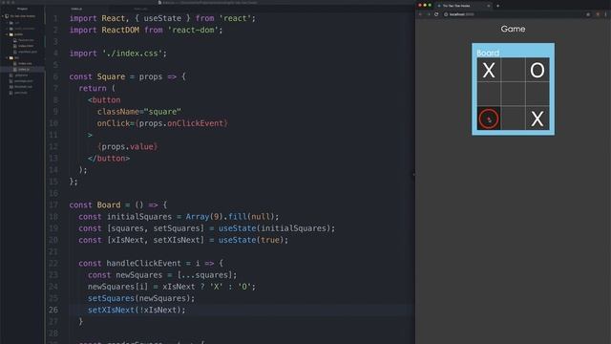Reload the localhost page in browser
The height and width of the screenshot is (344, 611).
click(x=436, y=14)
